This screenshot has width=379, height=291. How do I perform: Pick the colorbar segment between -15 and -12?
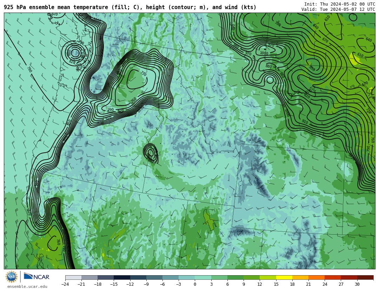(x=122, y=277)
